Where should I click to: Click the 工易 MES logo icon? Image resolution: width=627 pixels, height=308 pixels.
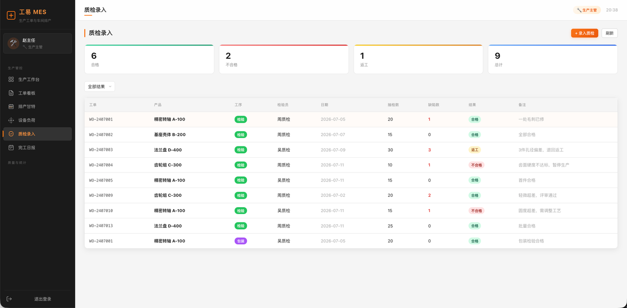pos(11,15)
